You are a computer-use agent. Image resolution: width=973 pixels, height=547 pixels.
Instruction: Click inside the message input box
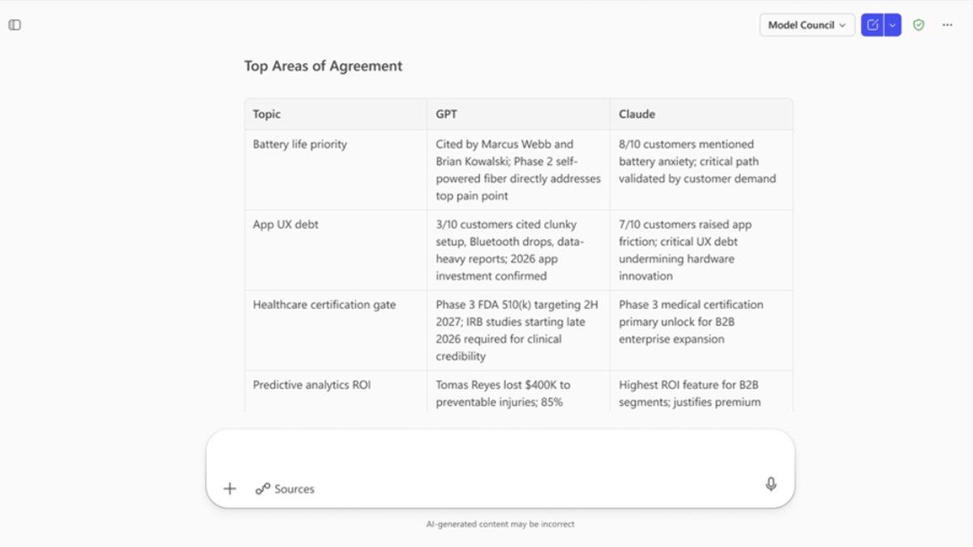501,458
